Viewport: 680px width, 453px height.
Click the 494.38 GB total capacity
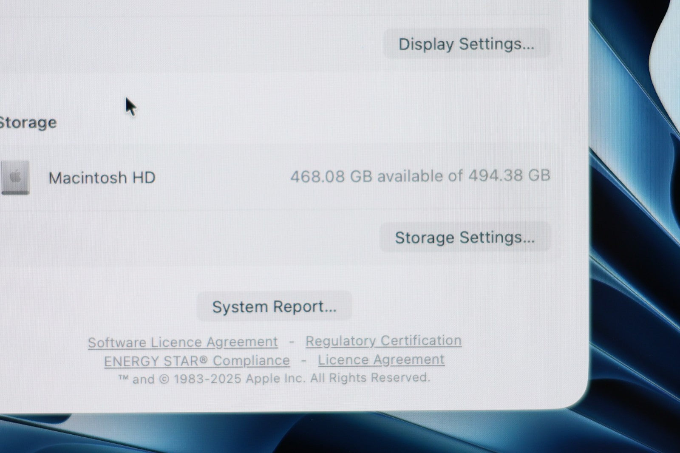509,175
